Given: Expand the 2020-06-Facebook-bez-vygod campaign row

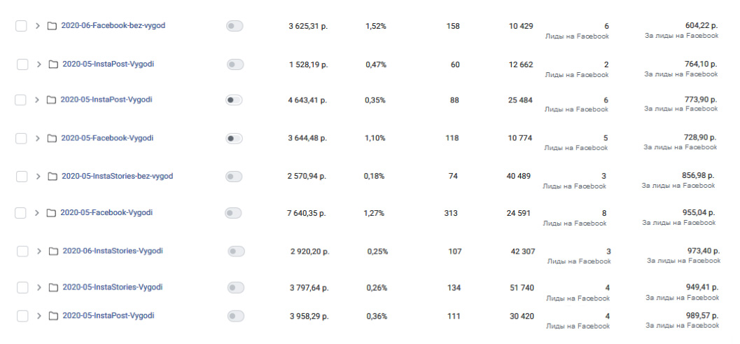Looking at the screenshot, I should [x=37, y=26].
